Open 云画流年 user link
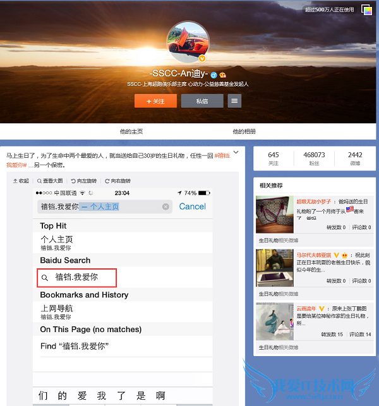Image resolution: width=379 pixels, height=406 pixels. click(306, 309)
